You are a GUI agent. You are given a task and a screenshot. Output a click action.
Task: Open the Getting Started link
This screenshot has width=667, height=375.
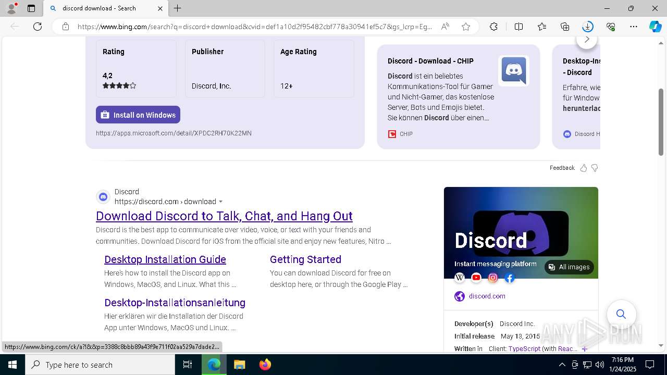(x=305, y=259)
